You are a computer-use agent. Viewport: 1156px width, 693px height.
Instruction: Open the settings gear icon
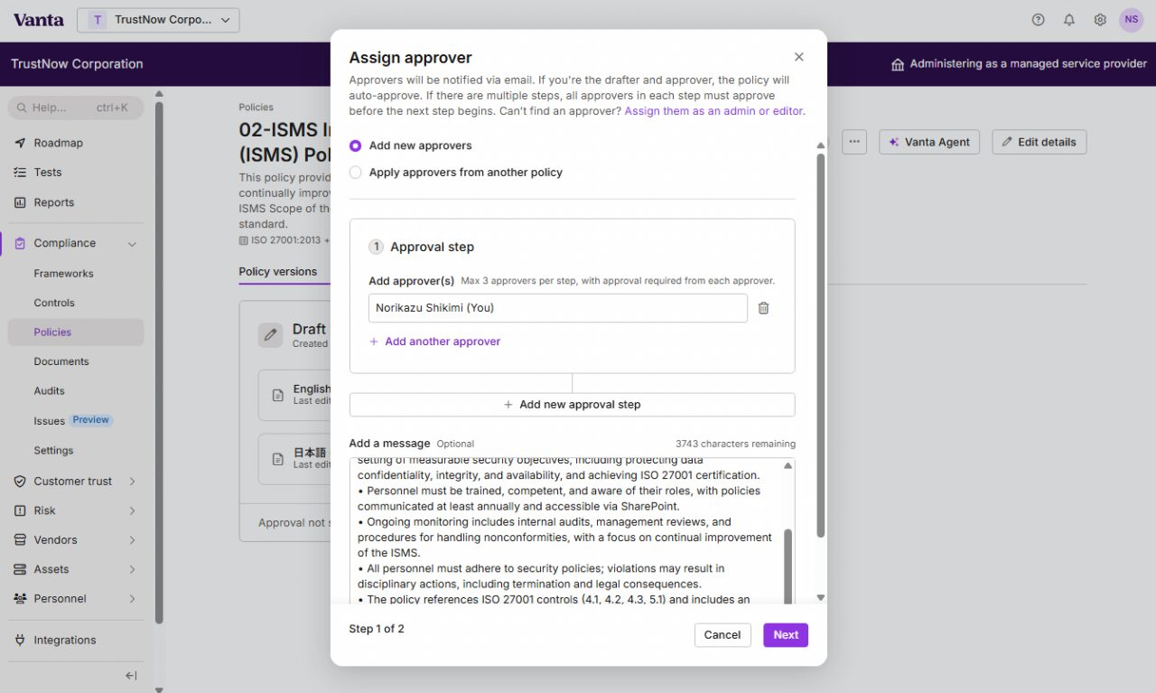(1100, 20)
